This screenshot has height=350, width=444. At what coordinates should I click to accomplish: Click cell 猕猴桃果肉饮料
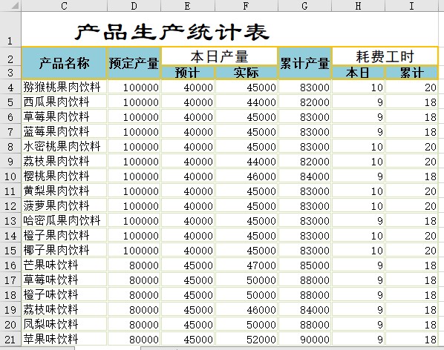pos(65,87)
